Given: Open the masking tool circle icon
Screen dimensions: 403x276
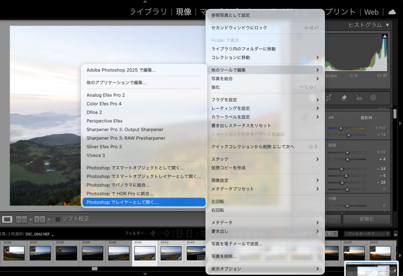Looking at the screenshot, I should click(373, 98).
